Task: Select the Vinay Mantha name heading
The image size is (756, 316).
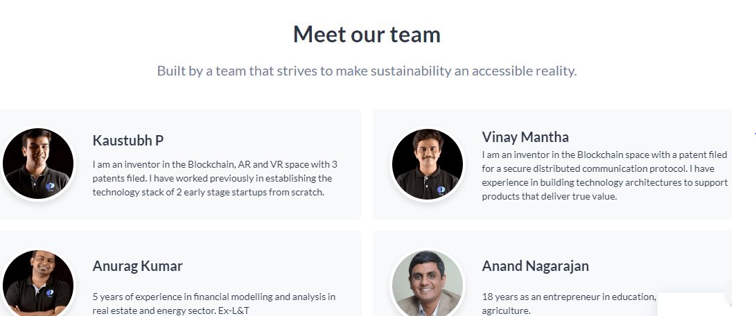Action: [x=525, y=137]
